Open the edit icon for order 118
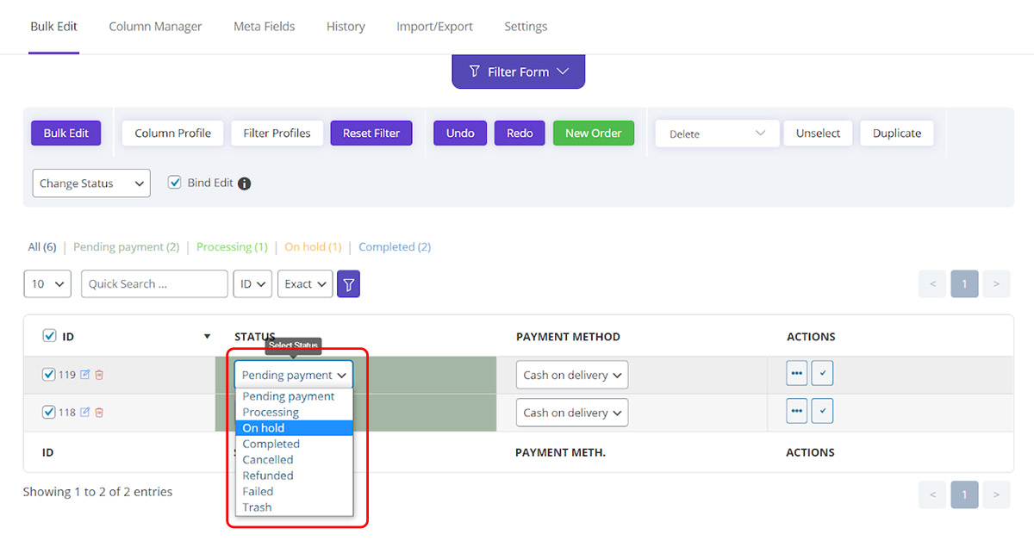Viewport: 1034px width, 541px height. (85, 412)
